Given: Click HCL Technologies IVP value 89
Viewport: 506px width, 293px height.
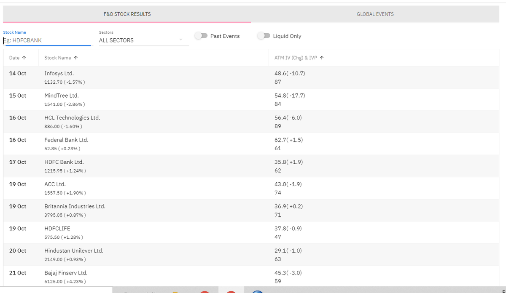Looking at the screenshot, I should point(277,126).
